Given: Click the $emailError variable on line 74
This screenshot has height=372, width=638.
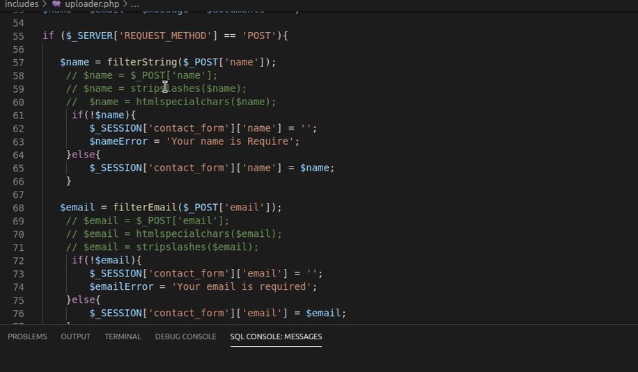Looking at the screenshot, I should tap(121, 287).
